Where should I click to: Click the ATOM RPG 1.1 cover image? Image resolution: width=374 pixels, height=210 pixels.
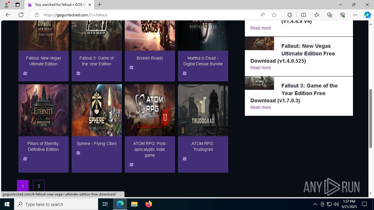(150, 110)
